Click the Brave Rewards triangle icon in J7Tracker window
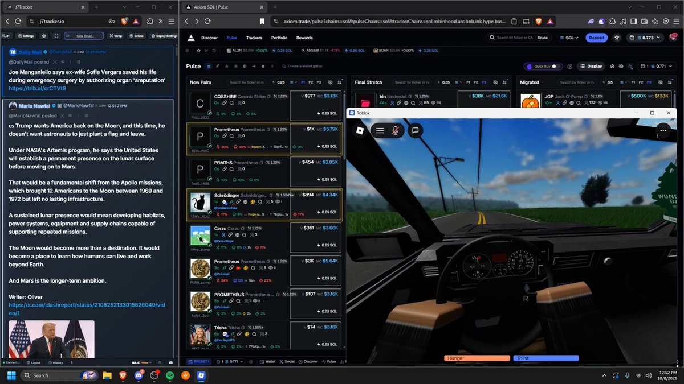684x384 pixels. pyautogui.click(x=136, y=21)
